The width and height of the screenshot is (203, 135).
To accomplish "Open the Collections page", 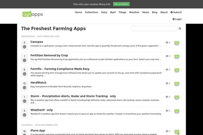I will pyautogui.click(x=92, y=12).
